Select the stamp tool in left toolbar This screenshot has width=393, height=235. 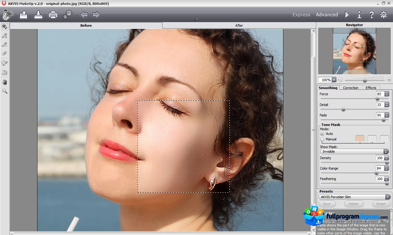pyautogui.click(x=5, y=72)
